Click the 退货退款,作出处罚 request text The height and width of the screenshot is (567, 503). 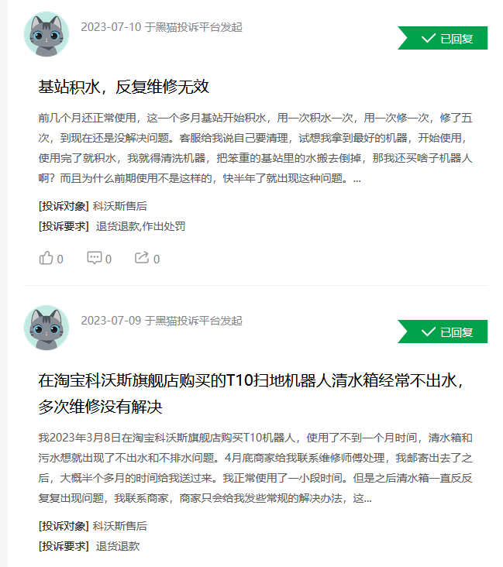click(x=140, y=226)
